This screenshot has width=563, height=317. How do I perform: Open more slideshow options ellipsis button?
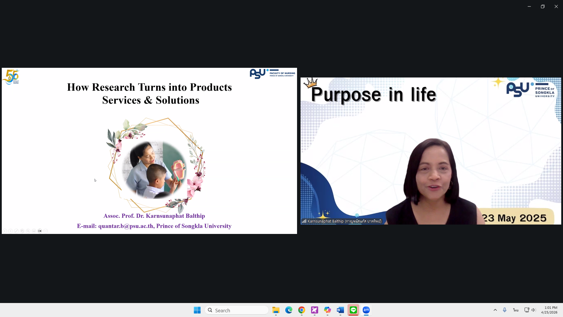click(46, 231)
